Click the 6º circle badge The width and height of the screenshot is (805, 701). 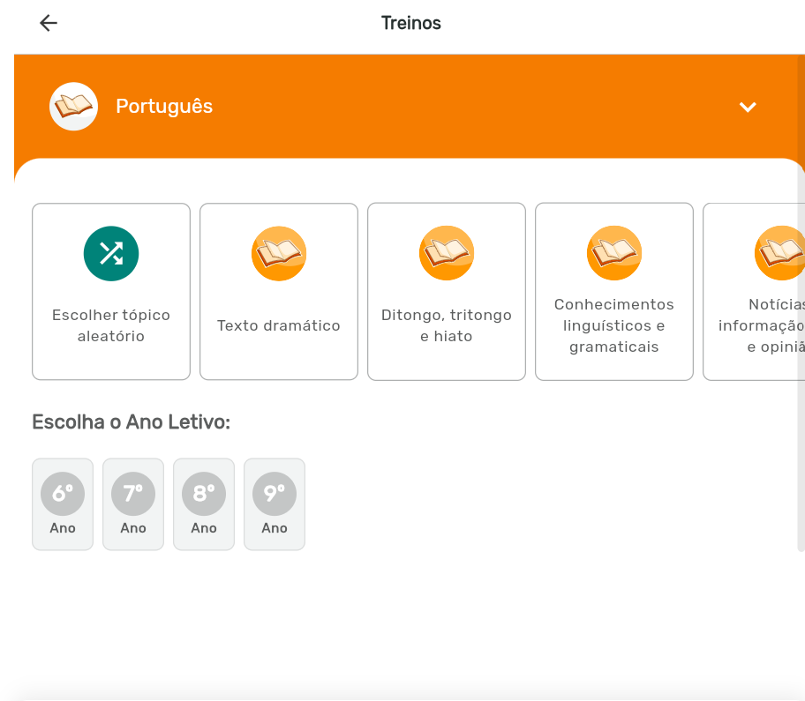[x=63, y=494]
